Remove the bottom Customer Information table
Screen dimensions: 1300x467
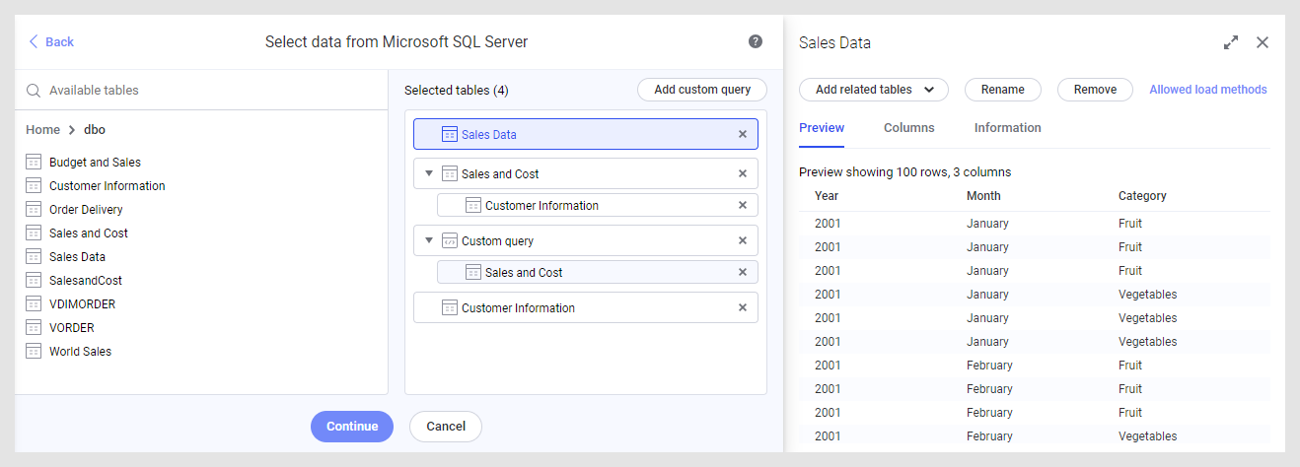point(743,307)
